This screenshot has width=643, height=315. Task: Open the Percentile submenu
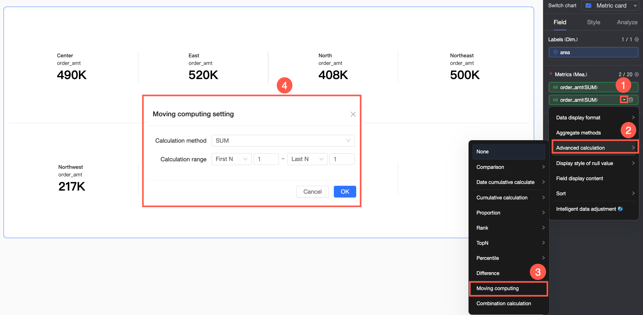[509, 258]
